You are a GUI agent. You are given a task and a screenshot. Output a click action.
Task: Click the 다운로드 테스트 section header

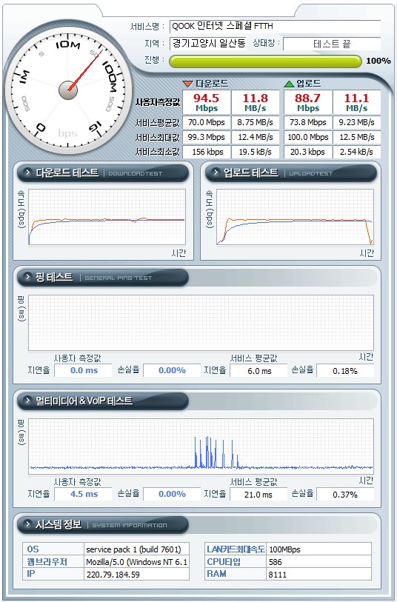point(103,173)
